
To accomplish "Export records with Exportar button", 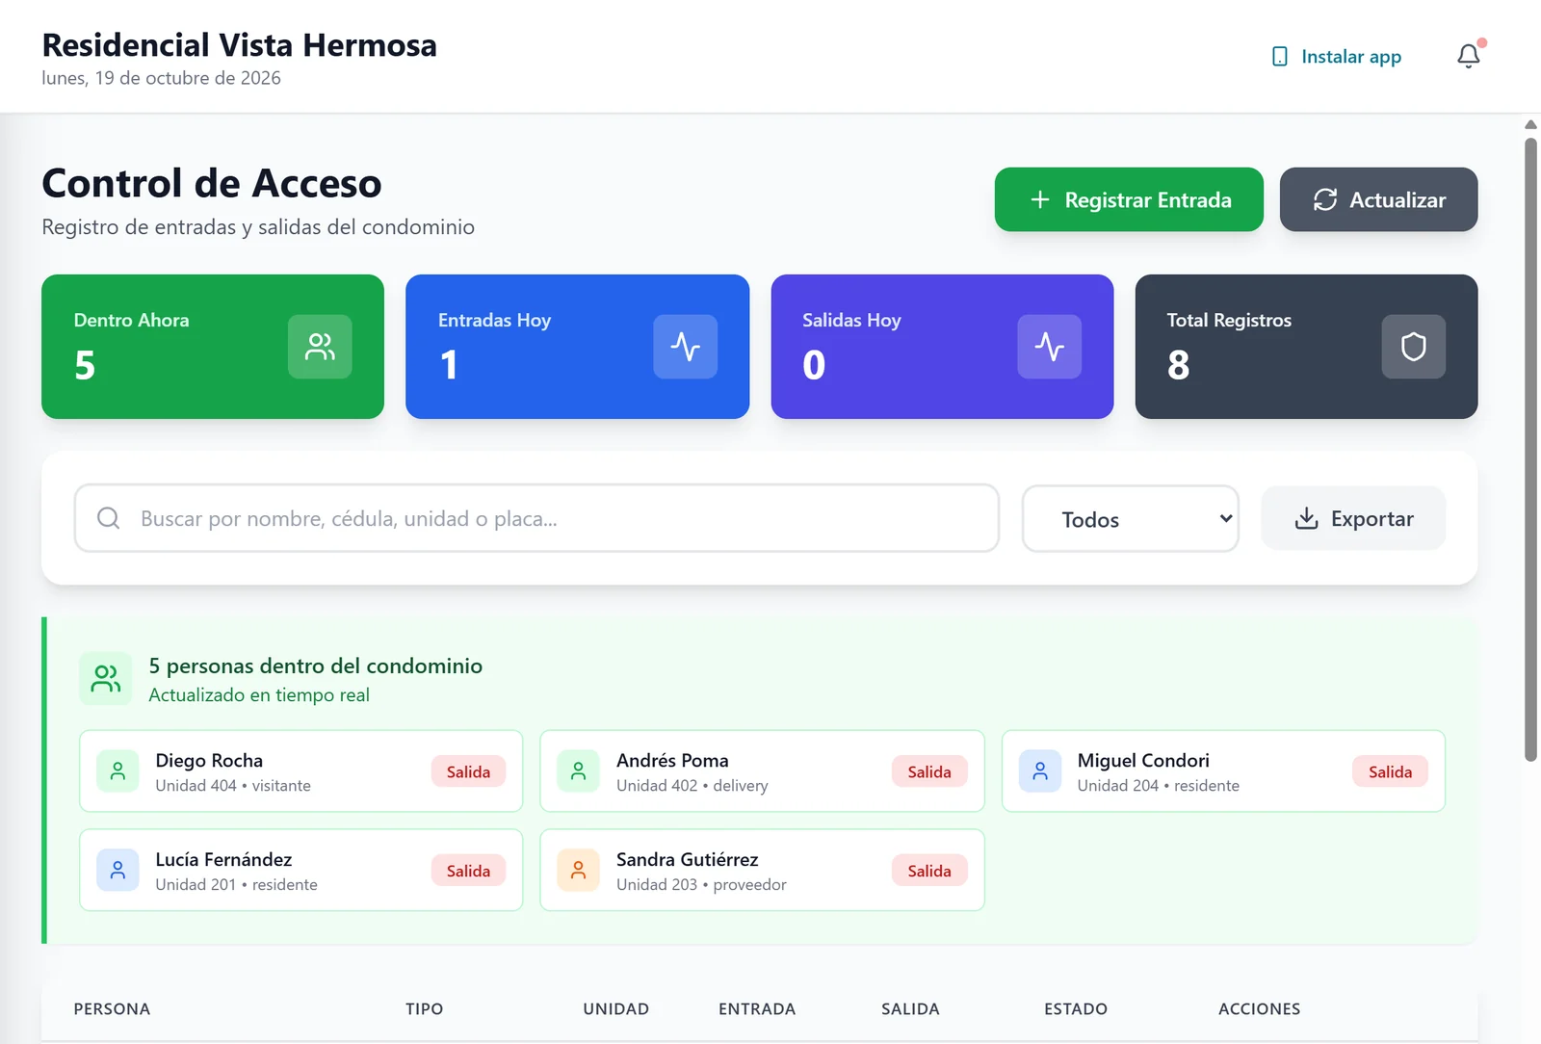I will (1353, 518).
